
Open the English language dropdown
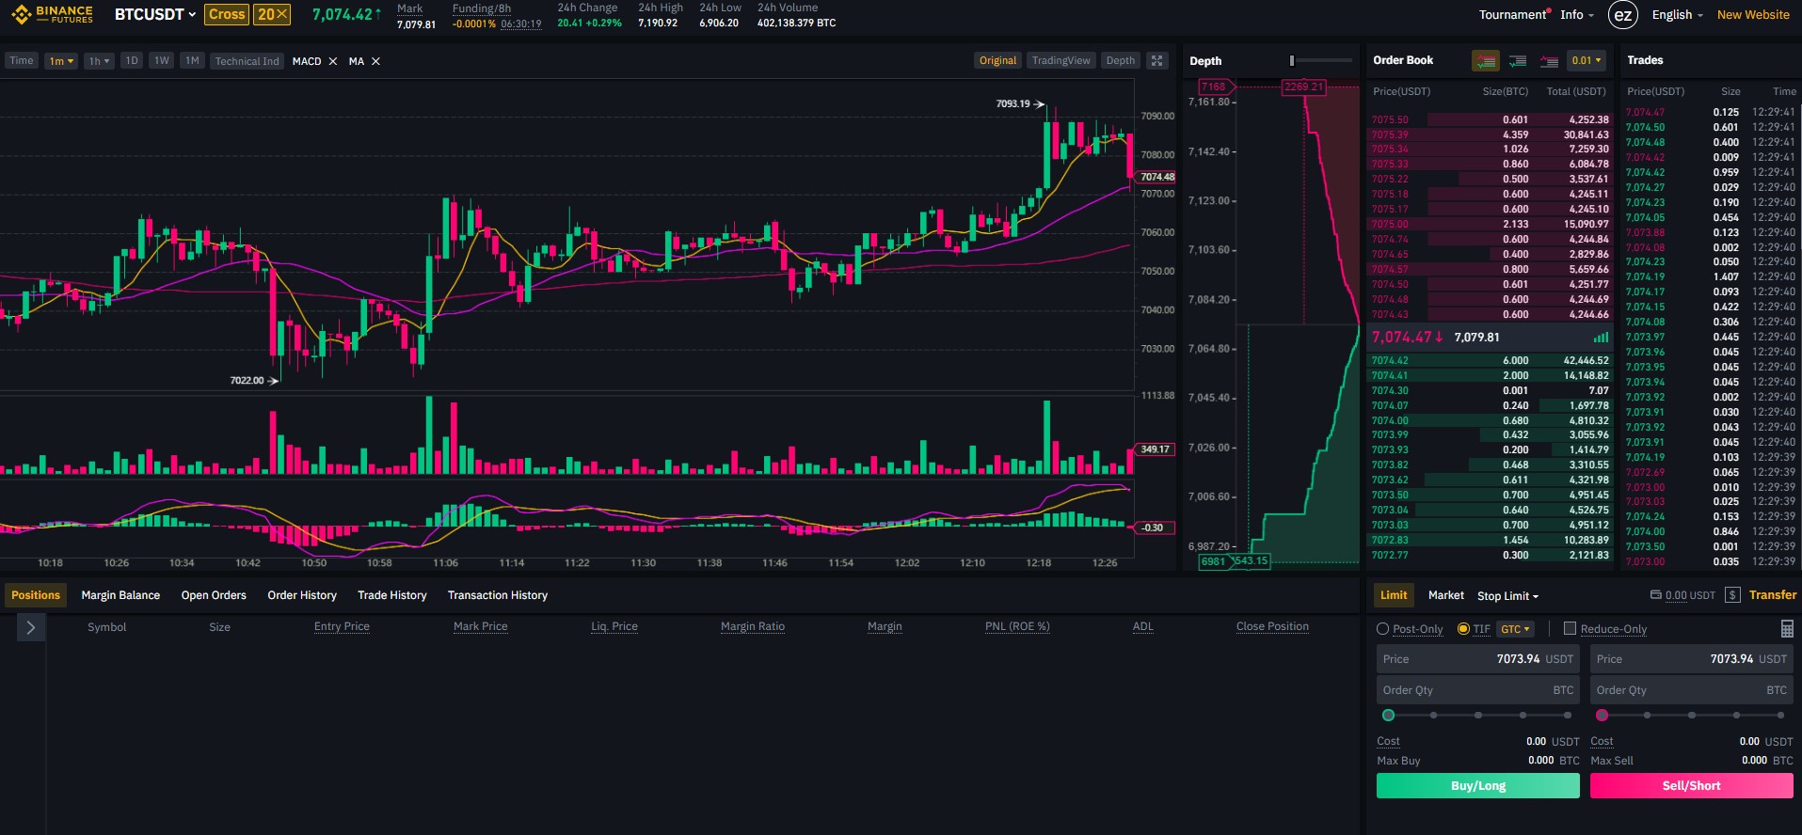(x=1678, y=15)
